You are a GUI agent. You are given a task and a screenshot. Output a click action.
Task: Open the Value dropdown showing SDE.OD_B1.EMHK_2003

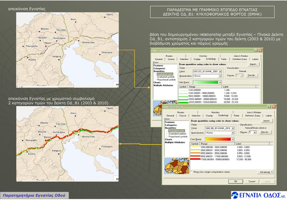[x=220, y=71]
